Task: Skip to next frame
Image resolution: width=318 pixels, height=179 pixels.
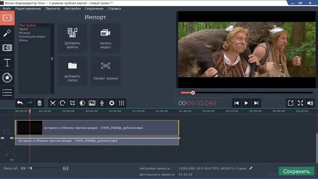Action: (256, 103)
